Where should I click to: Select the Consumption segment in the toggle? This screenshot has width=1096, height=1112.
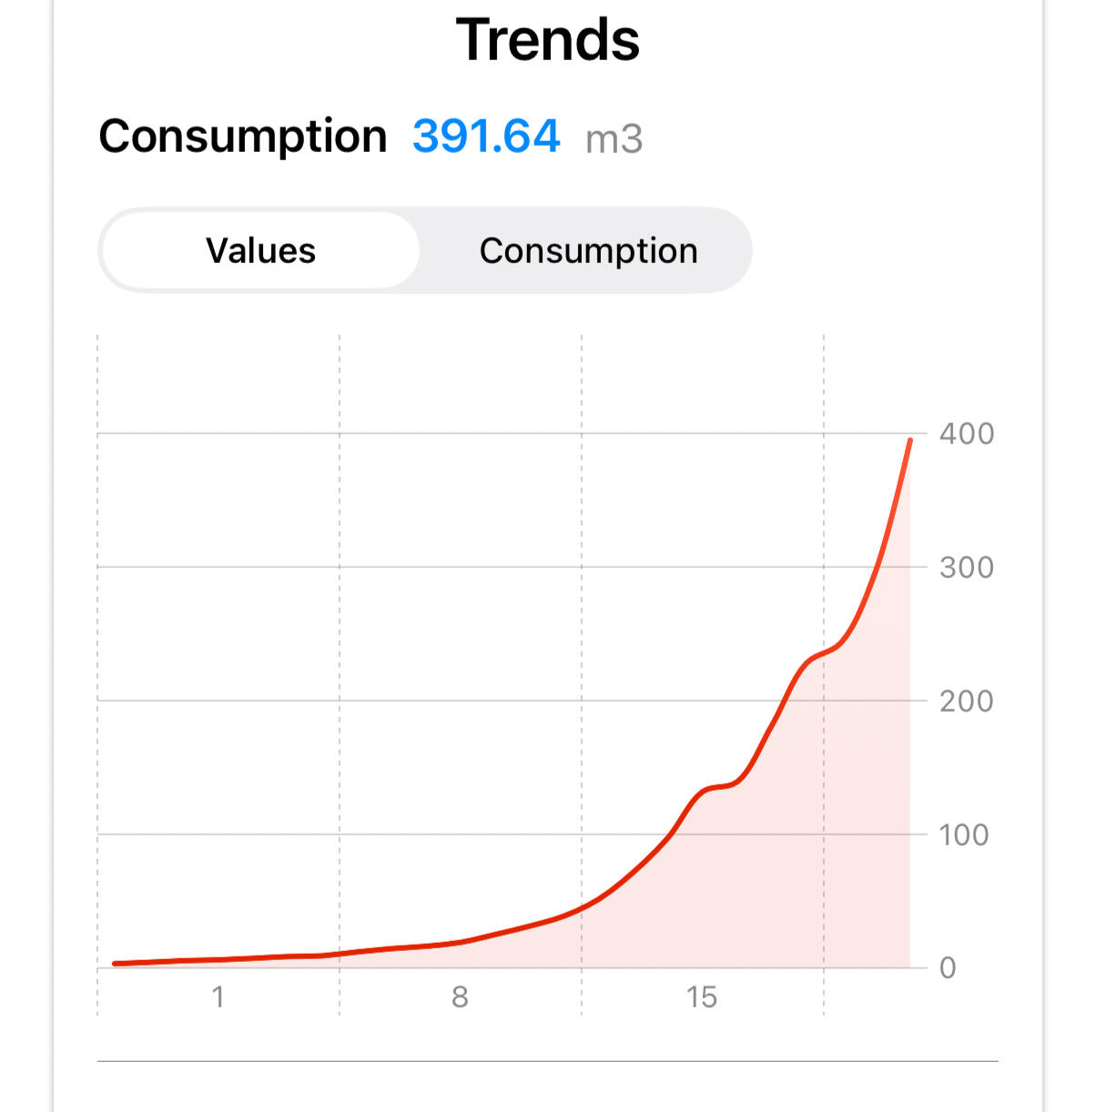point(588,251)
